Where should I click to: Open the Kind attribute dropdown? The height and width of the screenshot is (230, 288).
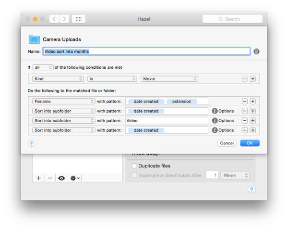tap(58, 79)
